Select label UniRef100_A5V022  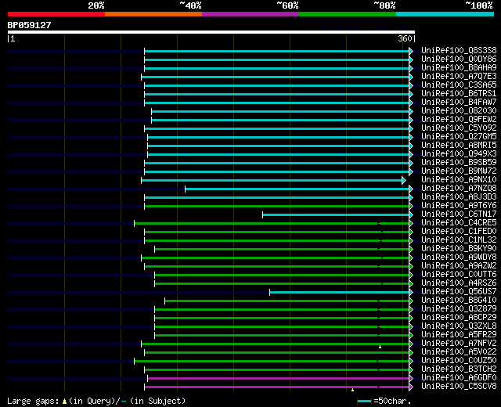point(459,352)
